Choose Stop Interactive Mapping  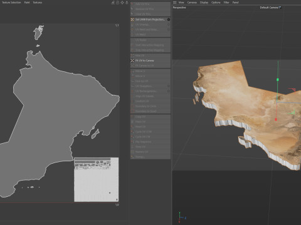click(150, 50)
